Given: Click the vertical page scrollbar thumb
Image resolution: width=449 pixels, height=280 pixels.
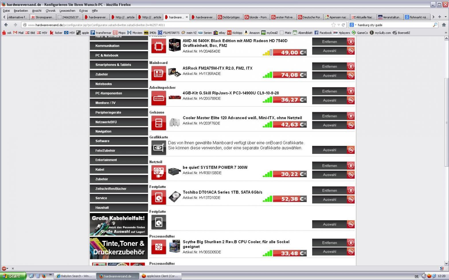Looking at the screenshot, I should [446, 122].
